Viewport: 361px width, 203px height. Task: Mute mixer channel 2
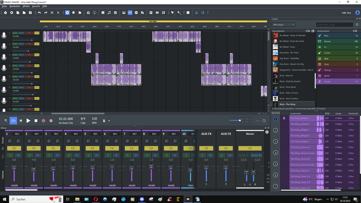pos(37,155)
